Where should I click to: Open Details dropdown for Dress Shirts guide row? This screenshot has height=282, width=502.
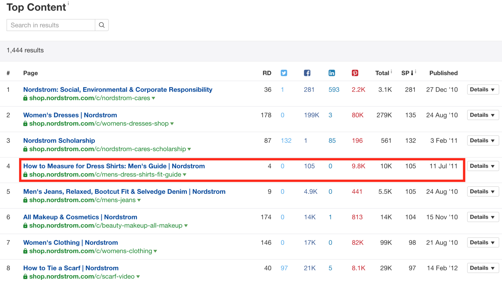(483, 166)
